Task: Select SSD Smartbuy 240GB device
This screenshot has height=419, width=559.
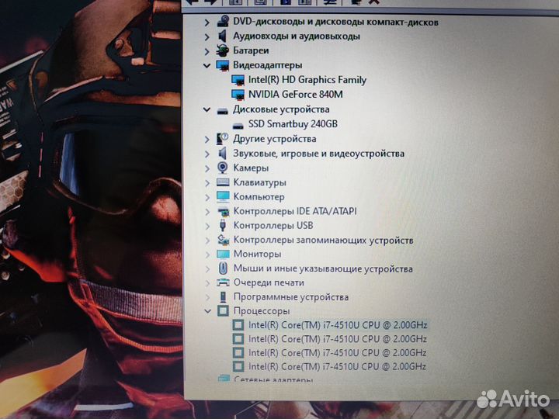Action: pos(293,124)
